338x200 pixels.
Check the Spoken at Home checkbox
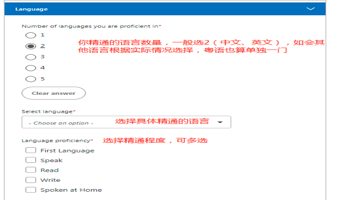coord(31,190)
